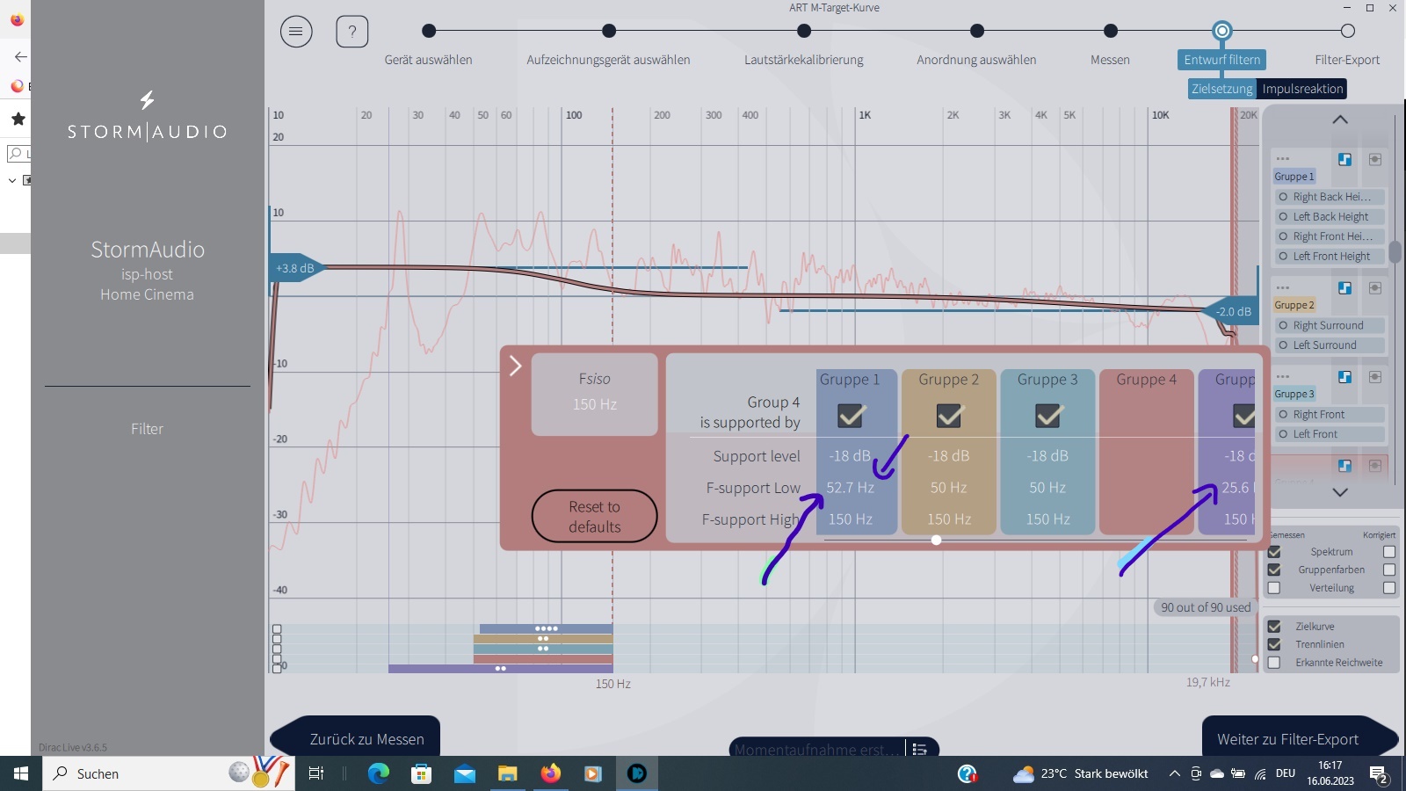The image size is (1406, 791).
Task: Click Gruppe 2 snapshot icon
Action: coord(1375,287)
